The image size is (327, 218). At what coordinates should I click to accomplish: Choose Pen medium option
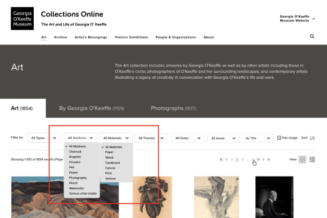(x=72, y=167)
